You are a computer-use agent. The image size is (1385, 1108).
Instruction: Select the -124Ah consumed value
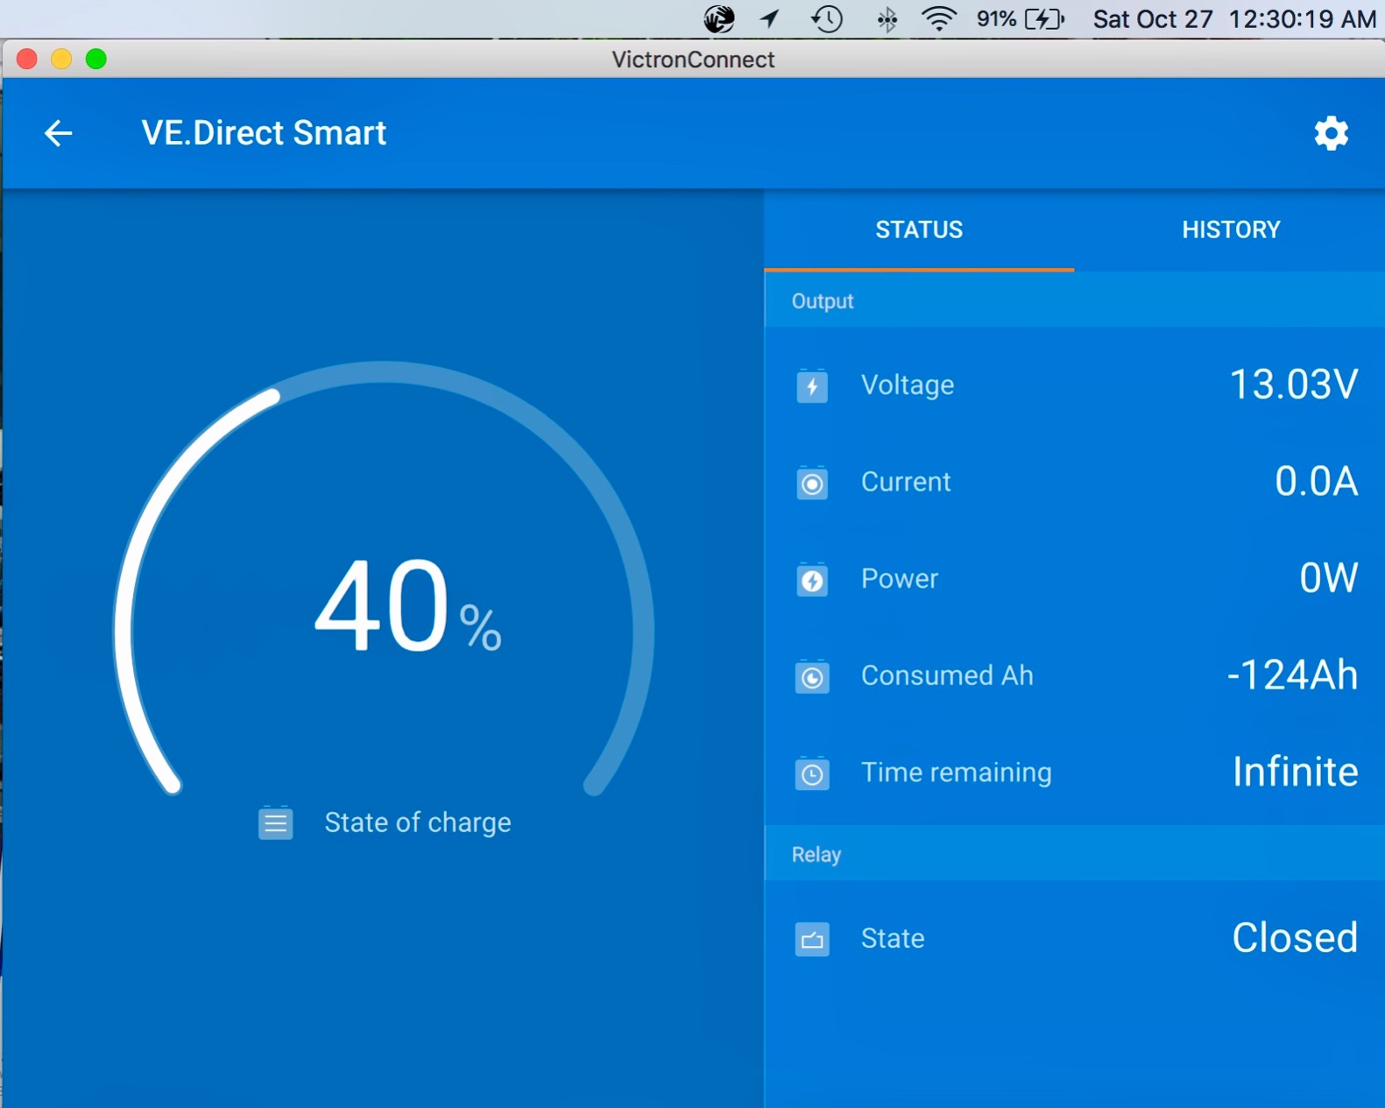[x=1292, y=675]
